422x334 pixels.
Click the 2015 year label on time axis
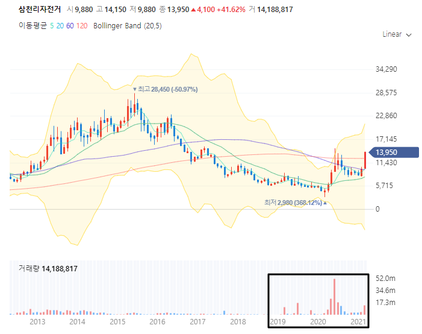coord(117,321)
